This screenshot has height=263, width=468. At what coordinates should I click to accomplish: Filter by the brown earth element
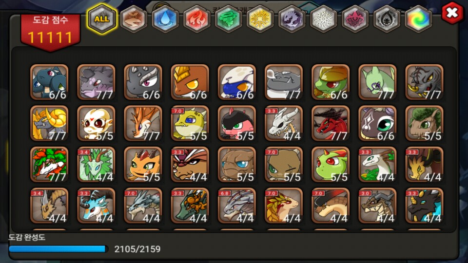134,19
